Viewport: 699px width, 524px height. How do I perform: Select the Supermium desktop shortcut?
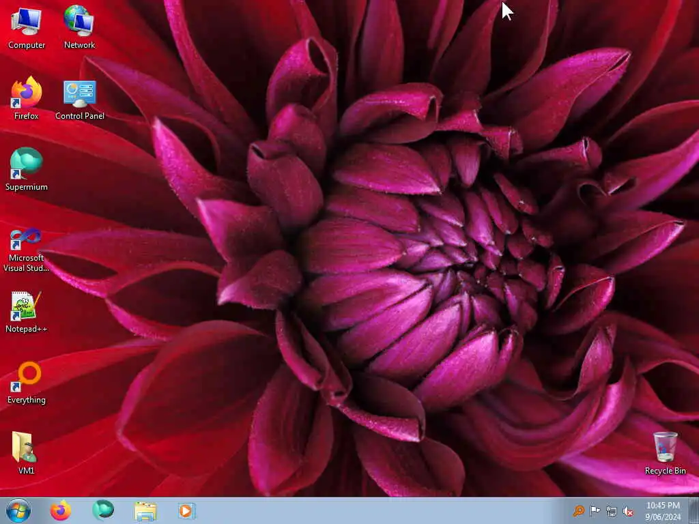27,169
